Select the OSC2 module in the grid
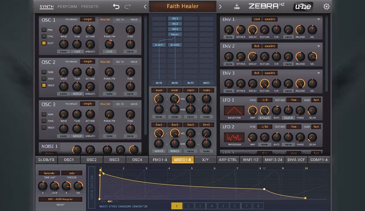Image resolution: width=365 pixels, height=211 pixels. pos(175,24)
